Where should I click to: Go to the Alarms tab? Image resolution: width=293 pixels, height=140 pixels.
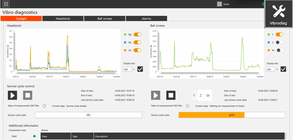point(146,19)
